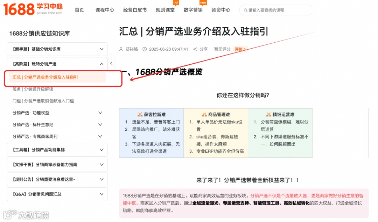378x222 pixels.
Task: Open 课程中心 in the top navigation
Action: [x=105, y=10]
